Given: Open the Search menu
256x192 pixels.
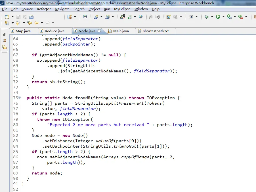Looking at the screenshot, I should tap(79, 9).
